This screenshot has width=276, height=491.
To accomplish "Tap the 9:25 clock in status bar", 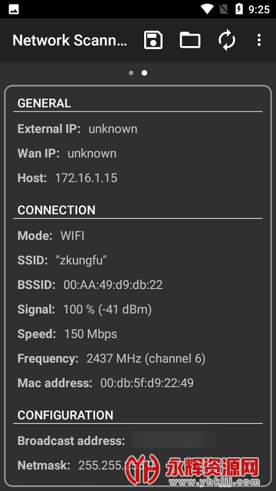I will [x=259, y=9].
